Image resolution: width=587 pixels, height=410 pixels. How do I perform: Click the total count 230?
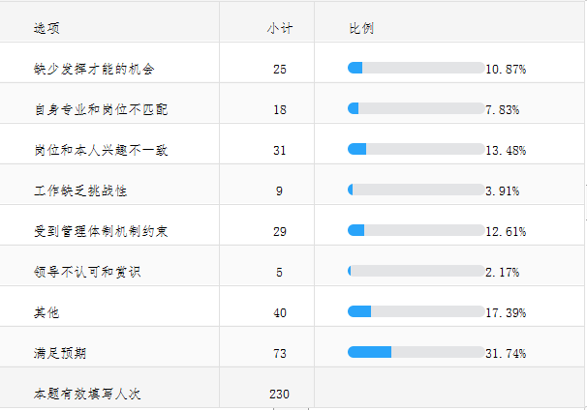[x=280, y=395]
